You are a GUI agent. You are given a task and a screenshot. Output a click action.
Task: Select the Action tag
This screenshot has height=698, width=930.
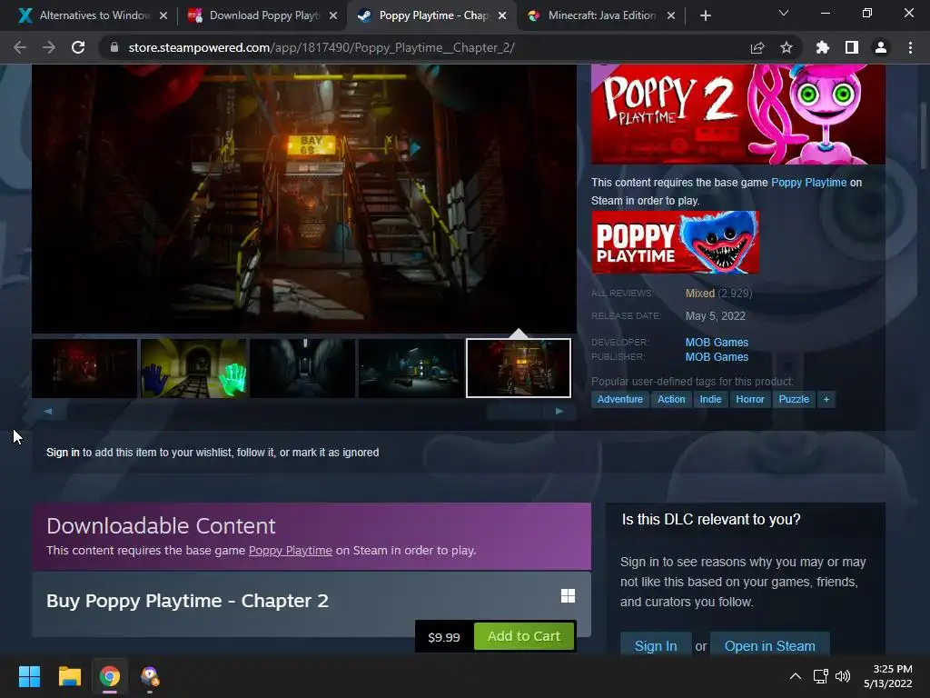point(671,400)
